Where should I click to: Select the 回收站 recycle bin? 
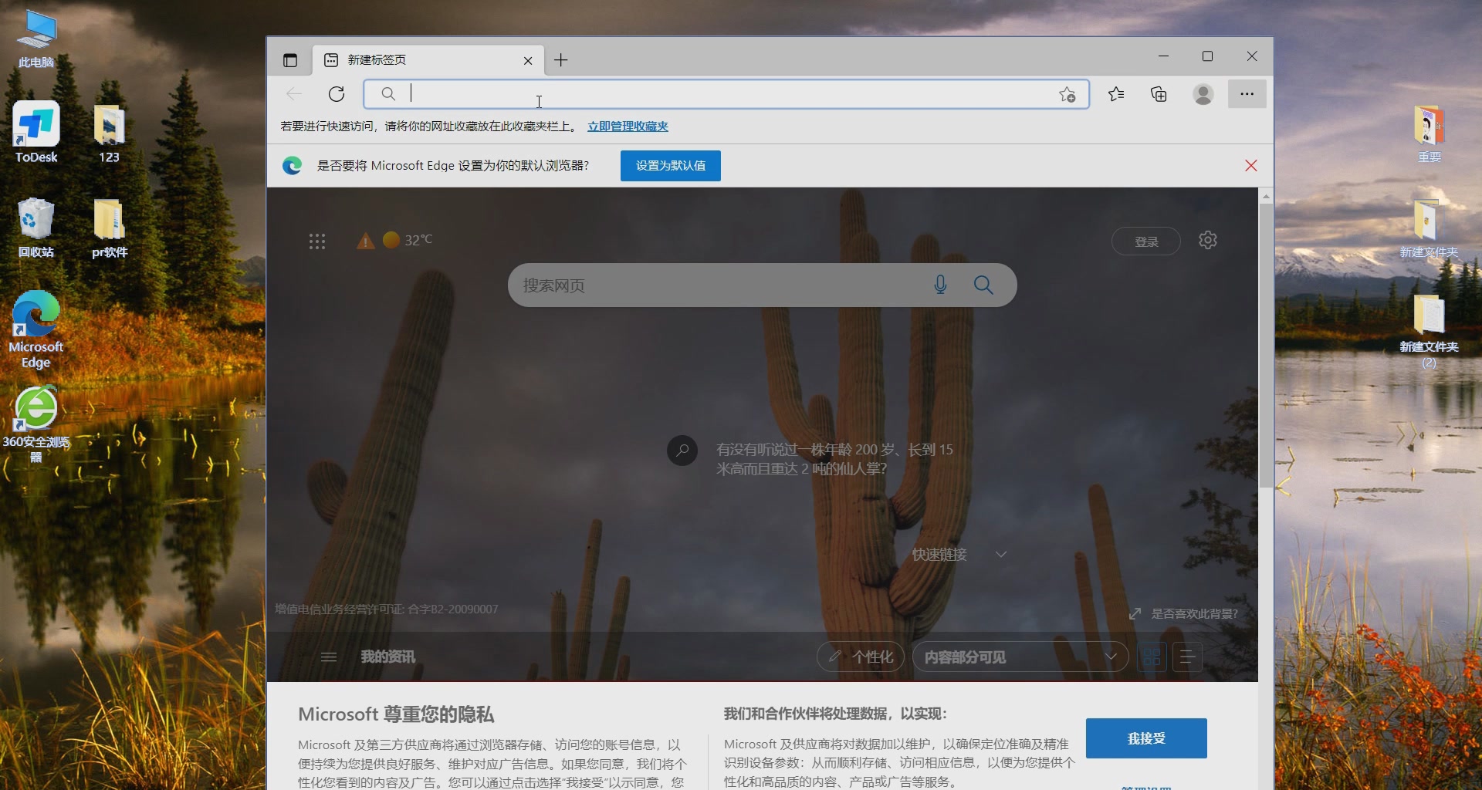[36, 228]
